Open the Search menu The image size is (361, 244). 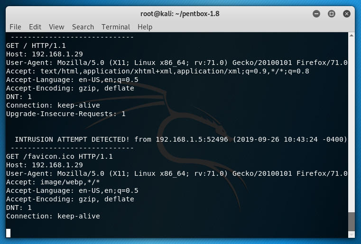click(x=83, y=27)
